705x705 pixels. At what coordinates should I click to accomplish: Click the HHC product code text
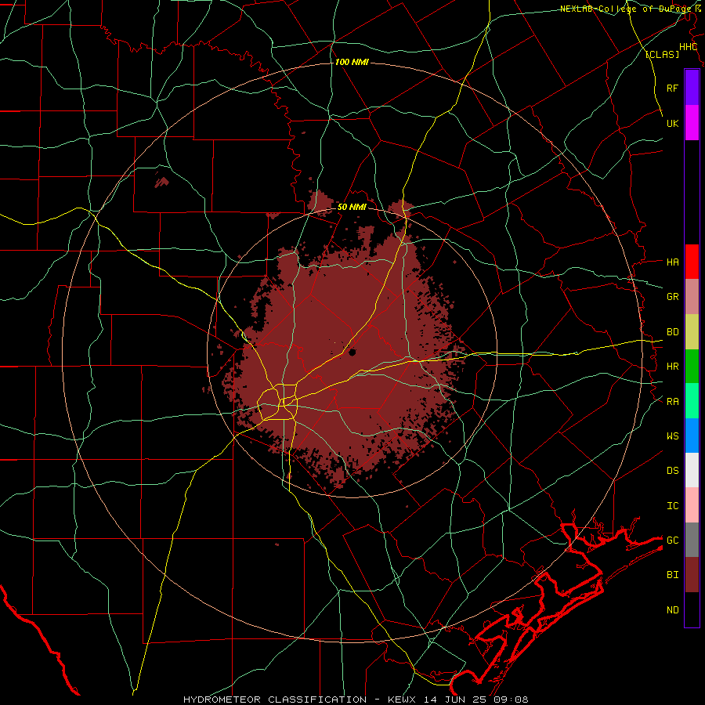coord(689,47)
